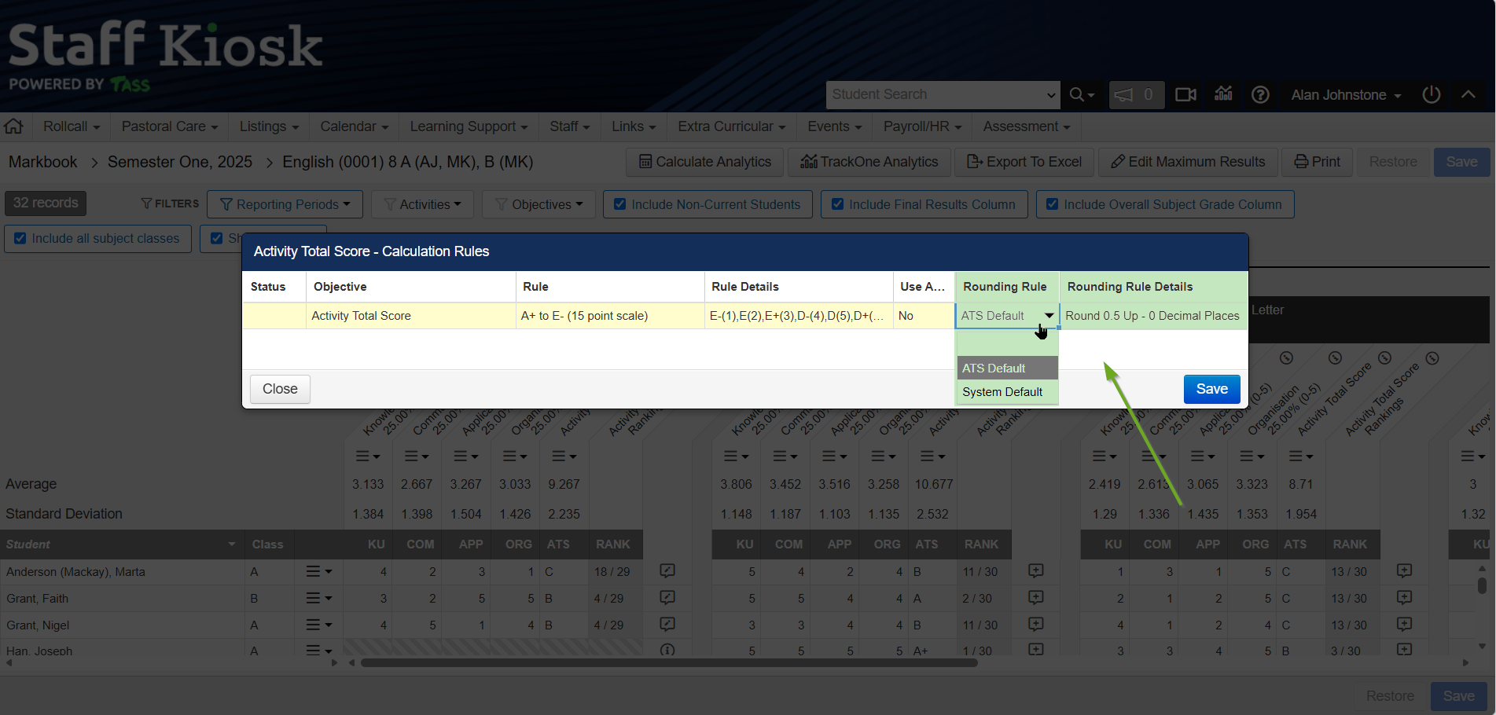Open row menu for Grant, Faith
The width and height of the screenshot is (1496, 715).
coord(318,598)
